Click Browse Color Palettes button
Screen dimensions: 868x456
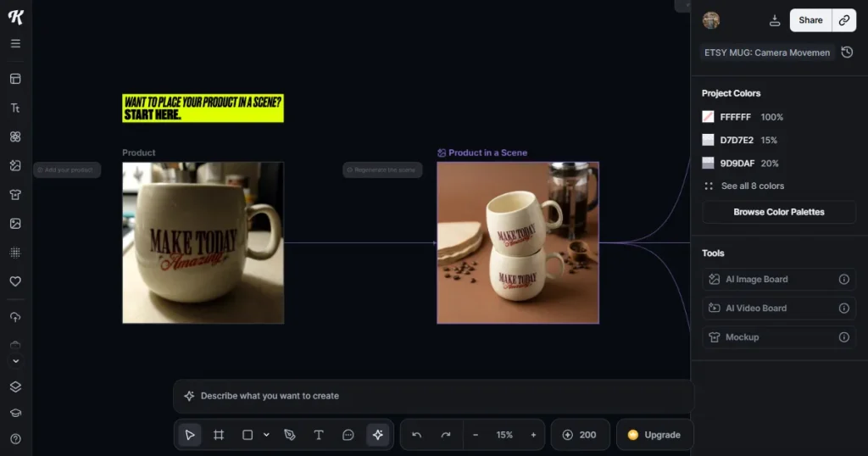(x=779, y=212)
